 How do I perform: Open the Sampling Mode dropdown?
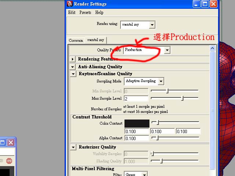click(144, 81)
